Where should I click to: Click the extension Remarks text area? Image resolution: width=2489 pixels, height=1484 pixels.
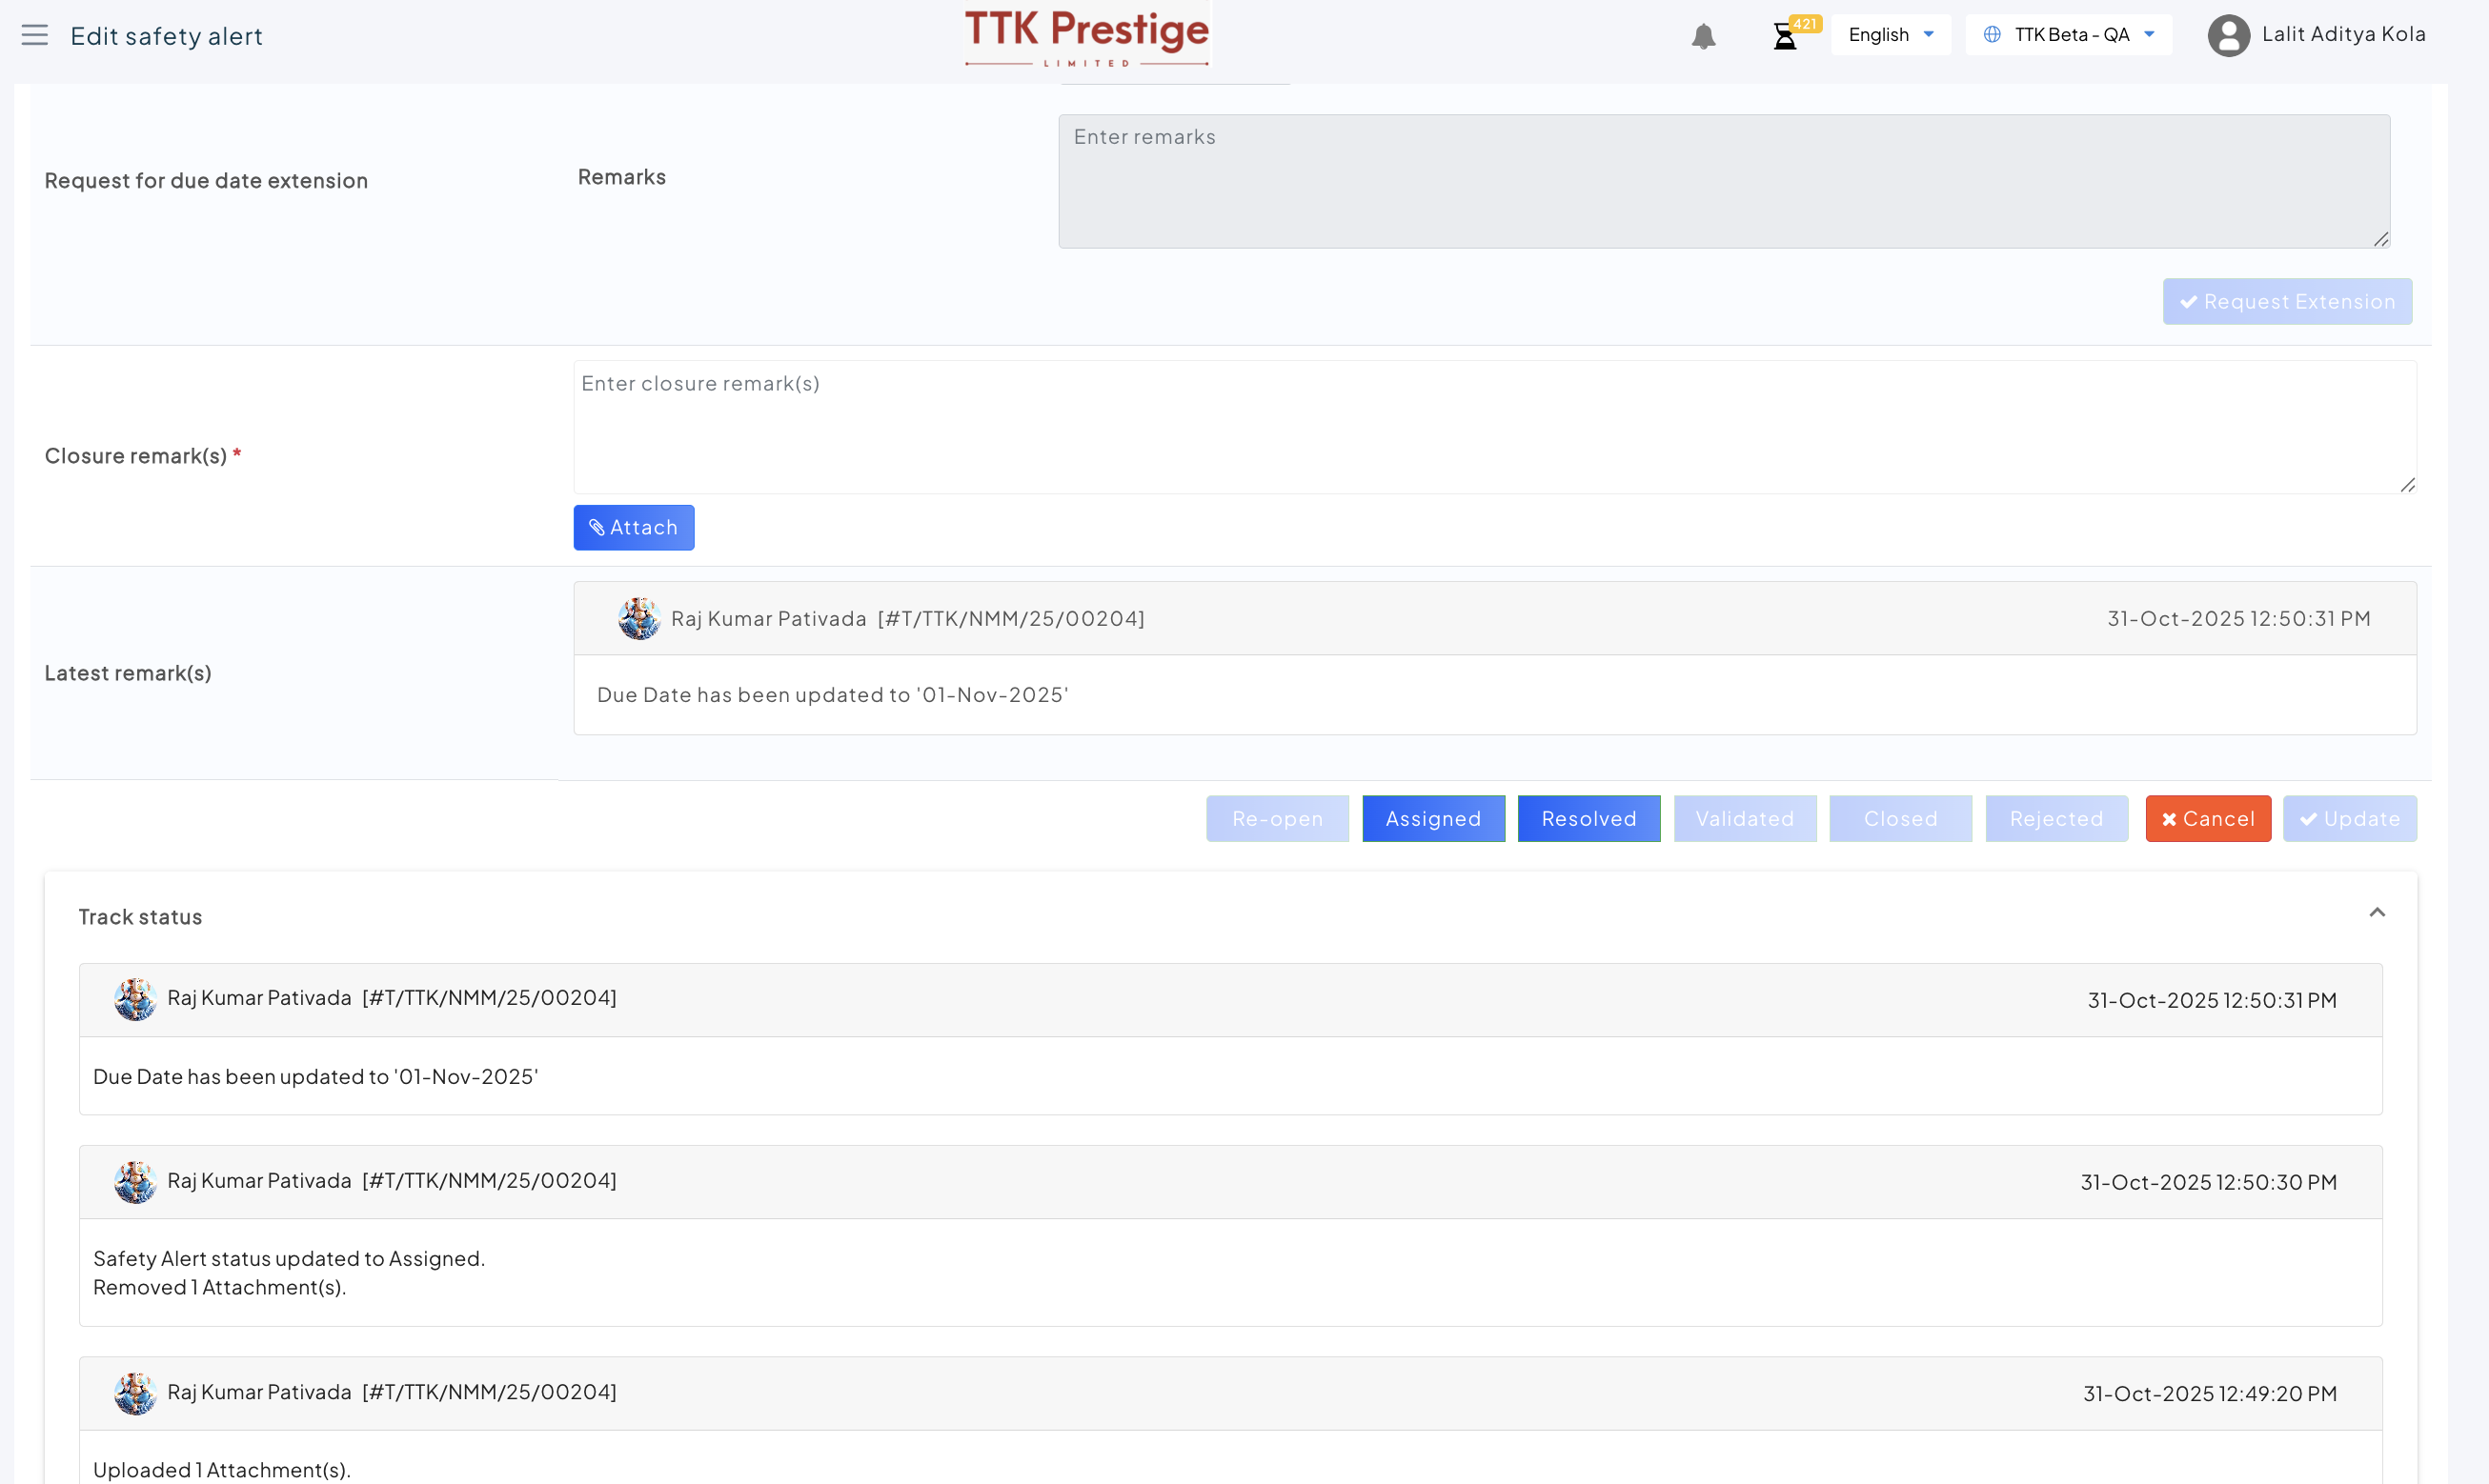1724,182
